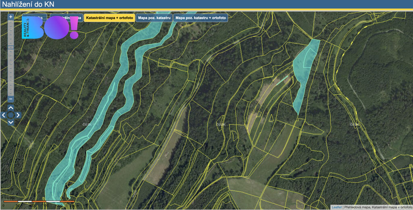Open the Leaflet attribution link
This screenshot has width=413, height=210.
[336, 207]
